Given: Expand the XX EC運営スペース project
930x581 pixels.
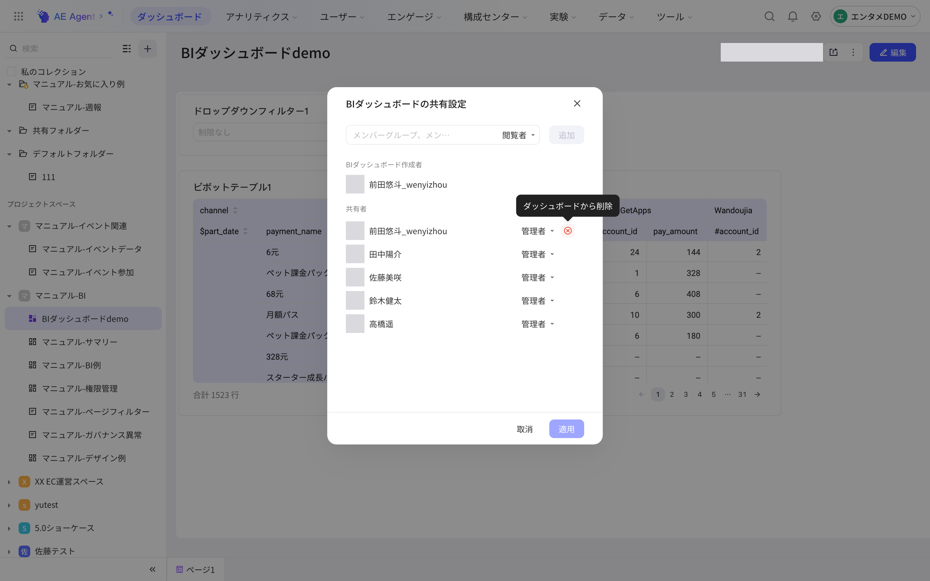Looking at the screenshot, I should coord(9,482).
